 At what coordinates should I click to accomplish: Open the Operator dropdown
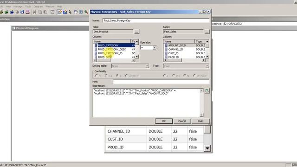[x=155, y=47]
